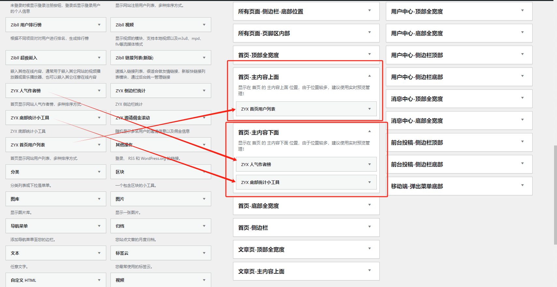Click the page vertical scrollbar thumb

pos(555,195)
